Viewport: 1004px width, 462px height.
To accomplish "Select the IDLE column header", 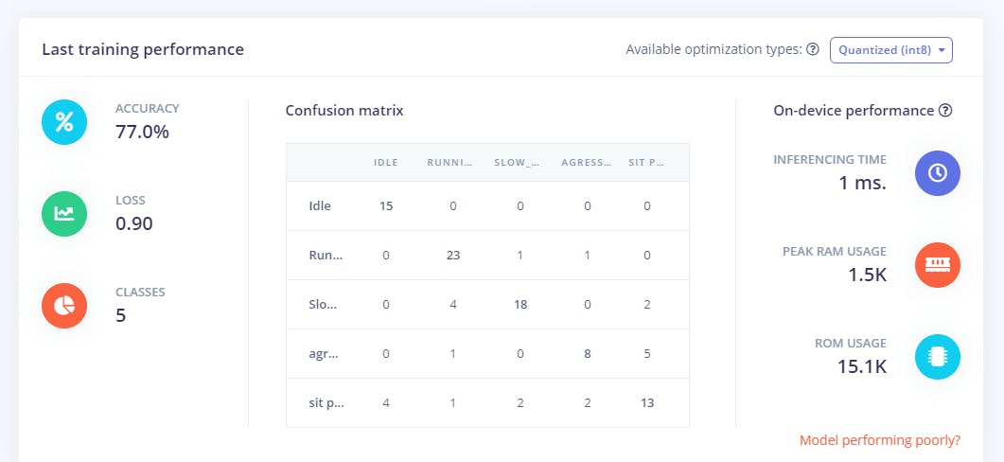I will pyautogui.click(x=386, y=163).
